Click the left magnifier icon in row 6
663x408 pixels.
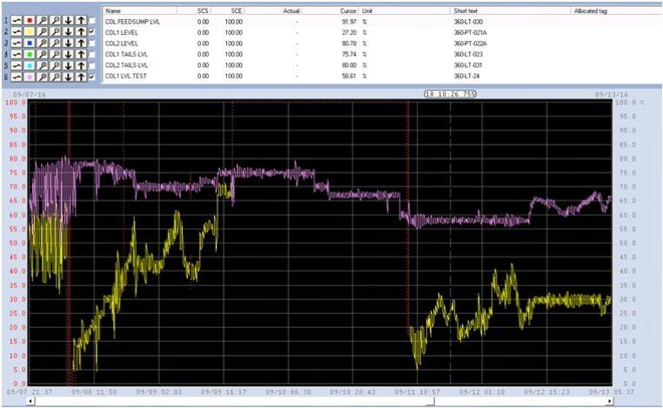(x=43, y=77)
